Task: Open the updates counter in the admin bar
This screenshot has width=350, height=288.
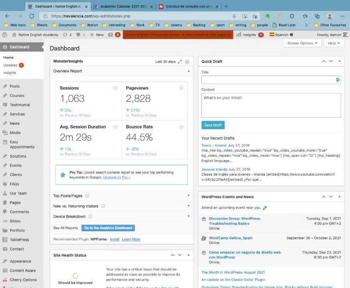Action: [x=67, y=35]
